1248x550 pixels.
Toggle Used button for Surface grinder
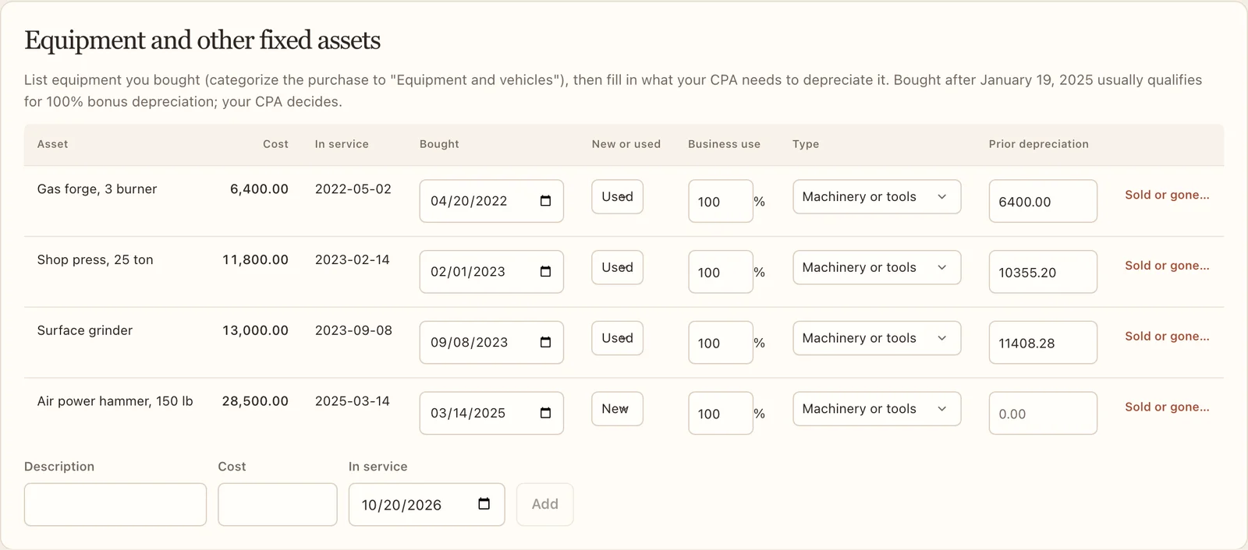(x=617, y=338)
